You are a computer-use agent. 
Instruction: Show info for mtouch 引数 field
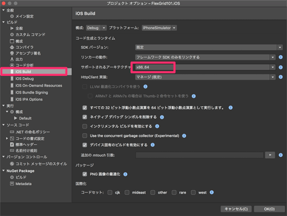point(281,155)
